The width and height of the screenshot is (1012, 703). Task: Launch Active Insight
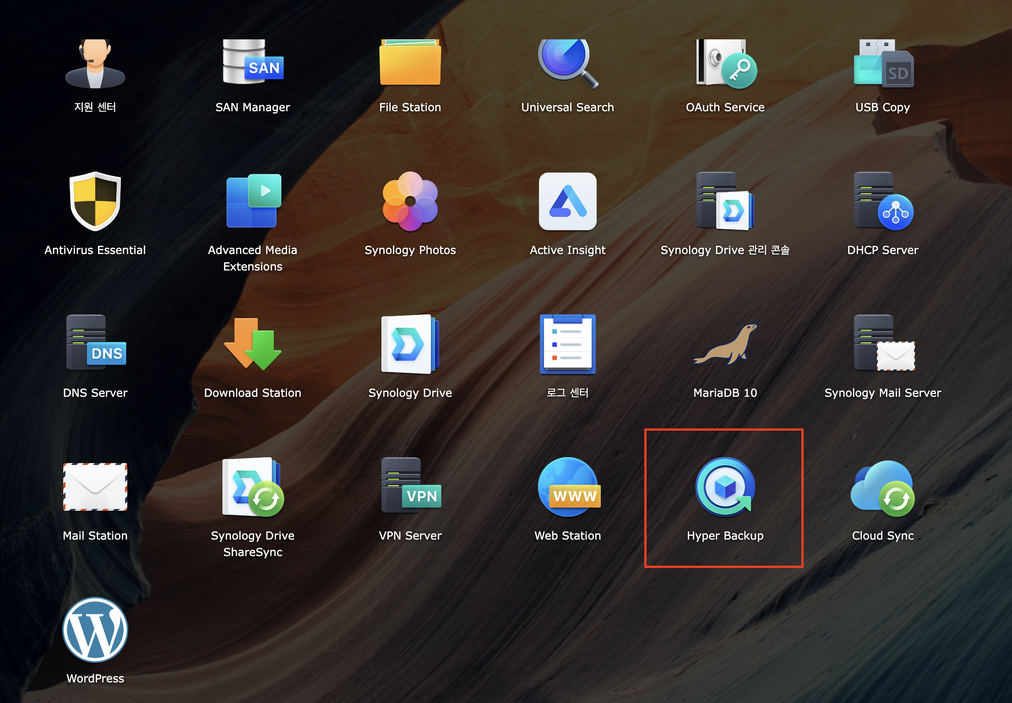(567, 201)
